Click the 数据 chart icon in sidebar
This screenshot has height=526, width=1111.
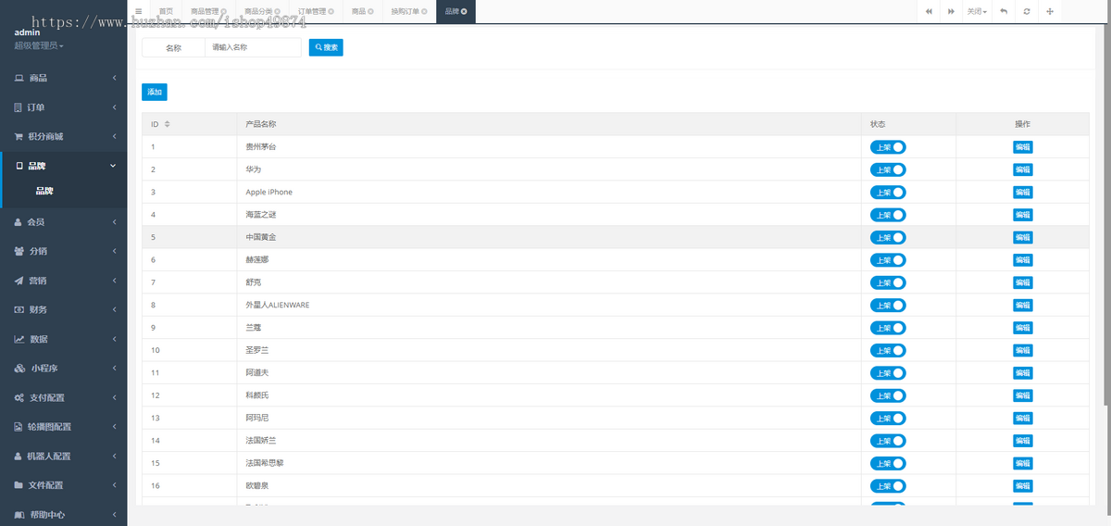(x=19, y=339)
